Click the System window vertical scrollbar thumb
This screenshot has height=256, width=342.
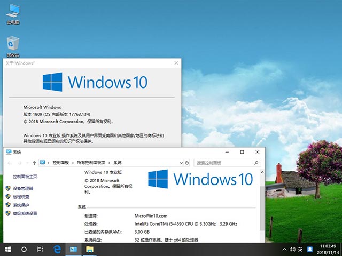[x=262, y=208]
